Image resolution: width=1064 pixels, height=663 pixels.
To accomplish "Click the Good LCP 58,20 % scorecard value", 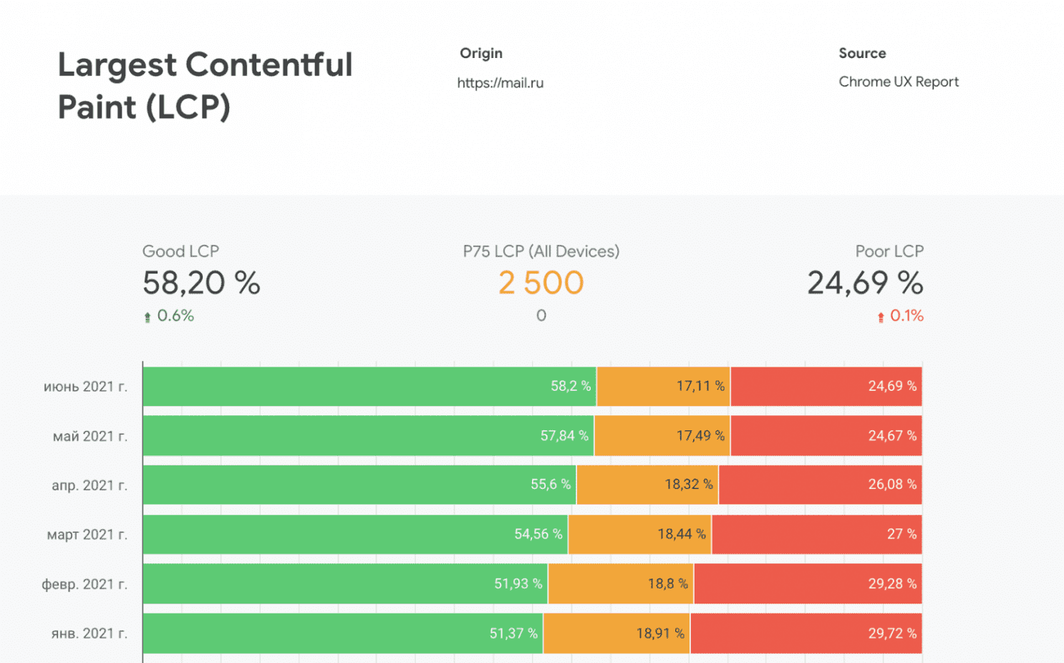I will [201, 283].
